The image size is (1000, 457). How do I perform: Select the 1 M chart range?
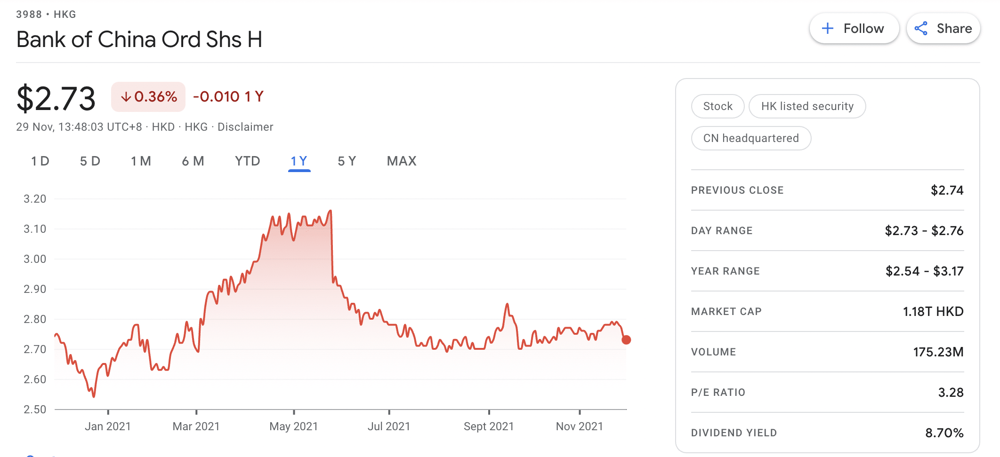141,161
